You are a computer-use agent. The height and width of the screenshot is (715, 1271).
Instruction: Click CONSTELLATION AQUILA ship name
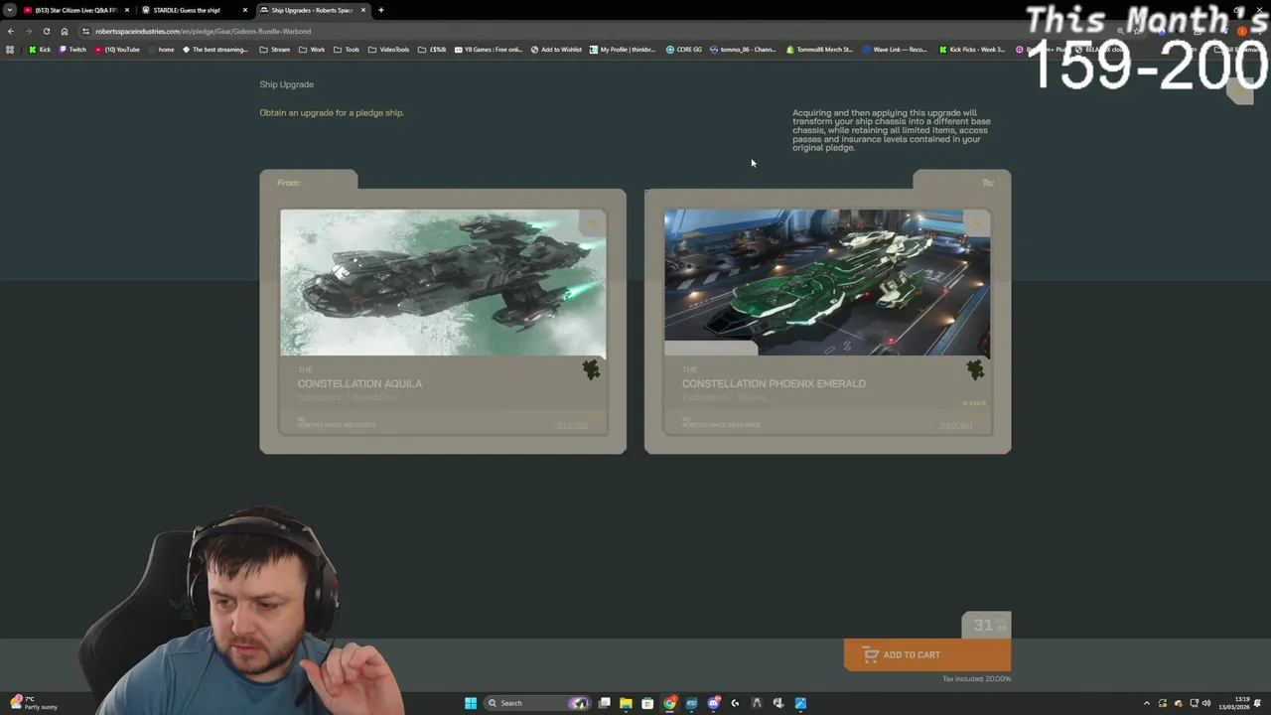click(359, 383)
